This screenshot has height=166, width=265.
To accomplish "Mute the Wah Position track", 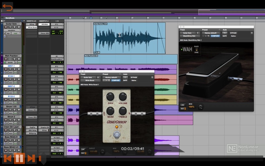I will pos(19,59).
